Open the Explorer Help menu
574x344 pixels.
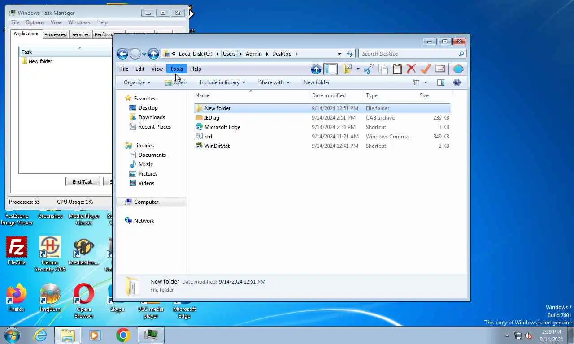tap(196, 69)
